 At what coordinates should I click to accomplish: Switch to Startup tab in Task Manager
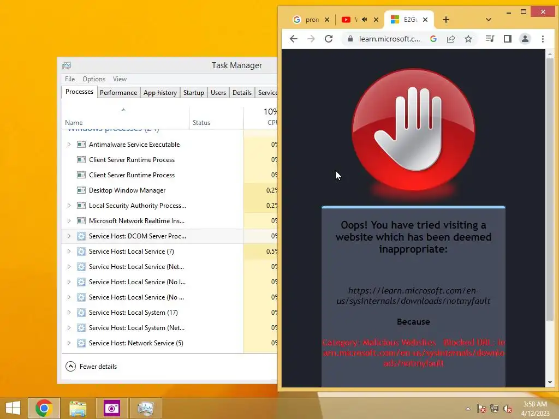(194, 93)
